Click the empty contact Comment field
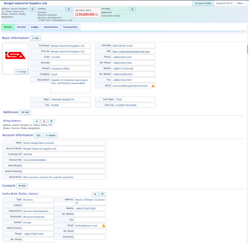This screenshot has width=249, height=243. (x=90, y=237)
